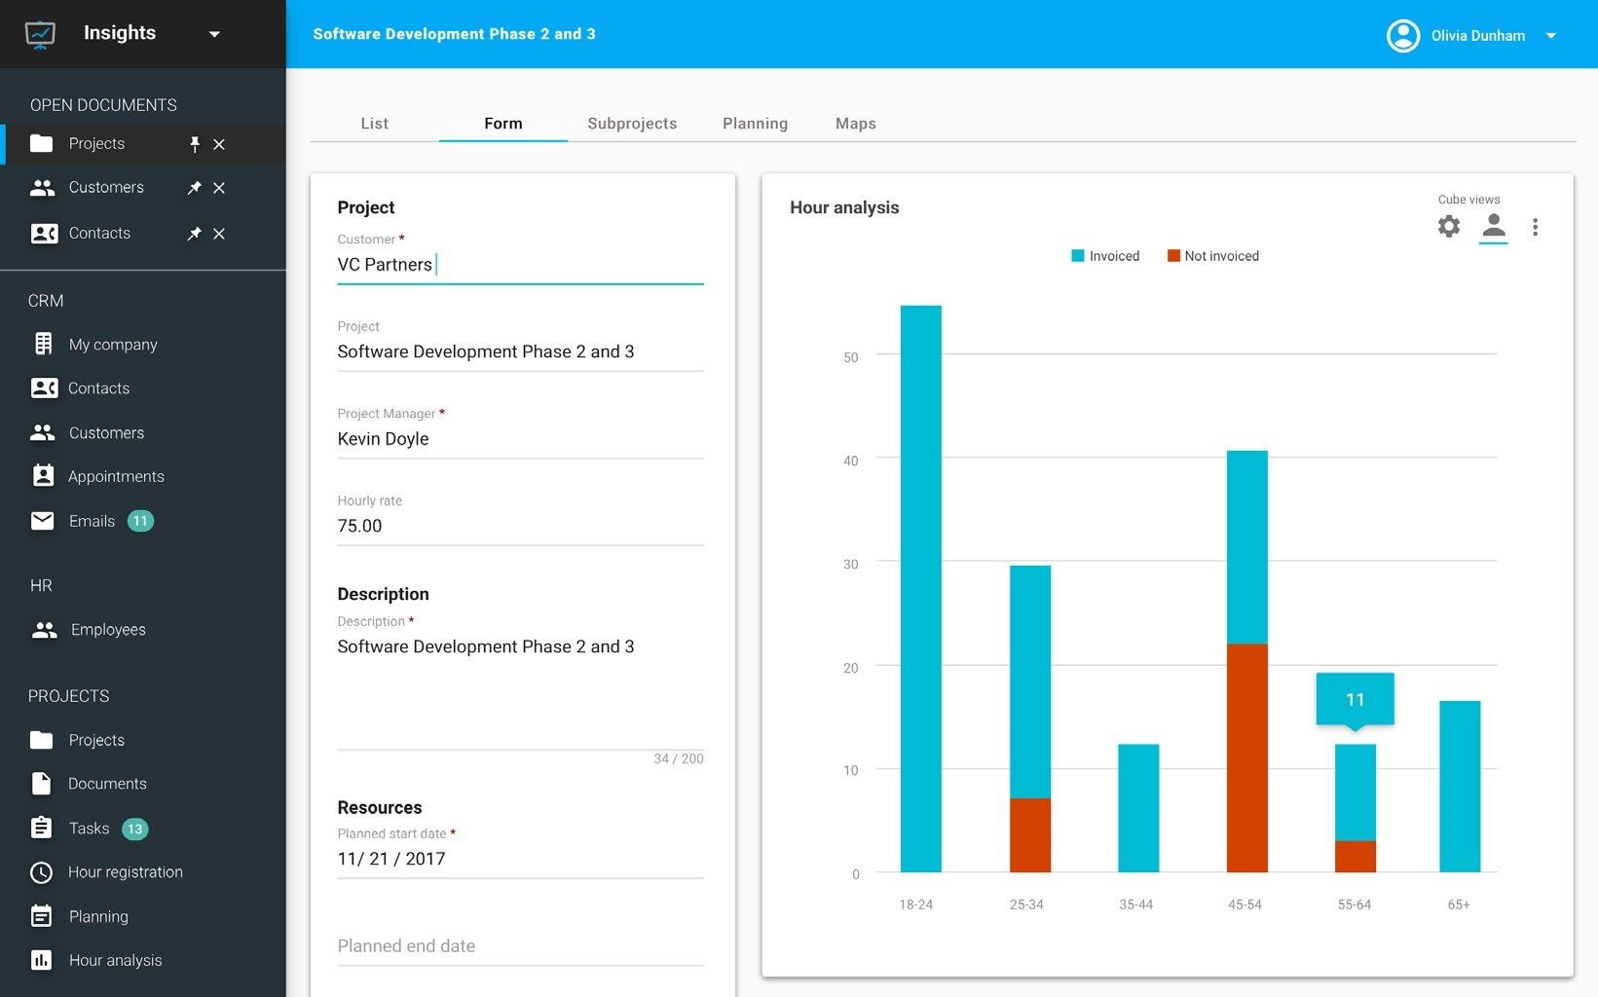Open the user account dropdown arrow

tap(1551, 36)
